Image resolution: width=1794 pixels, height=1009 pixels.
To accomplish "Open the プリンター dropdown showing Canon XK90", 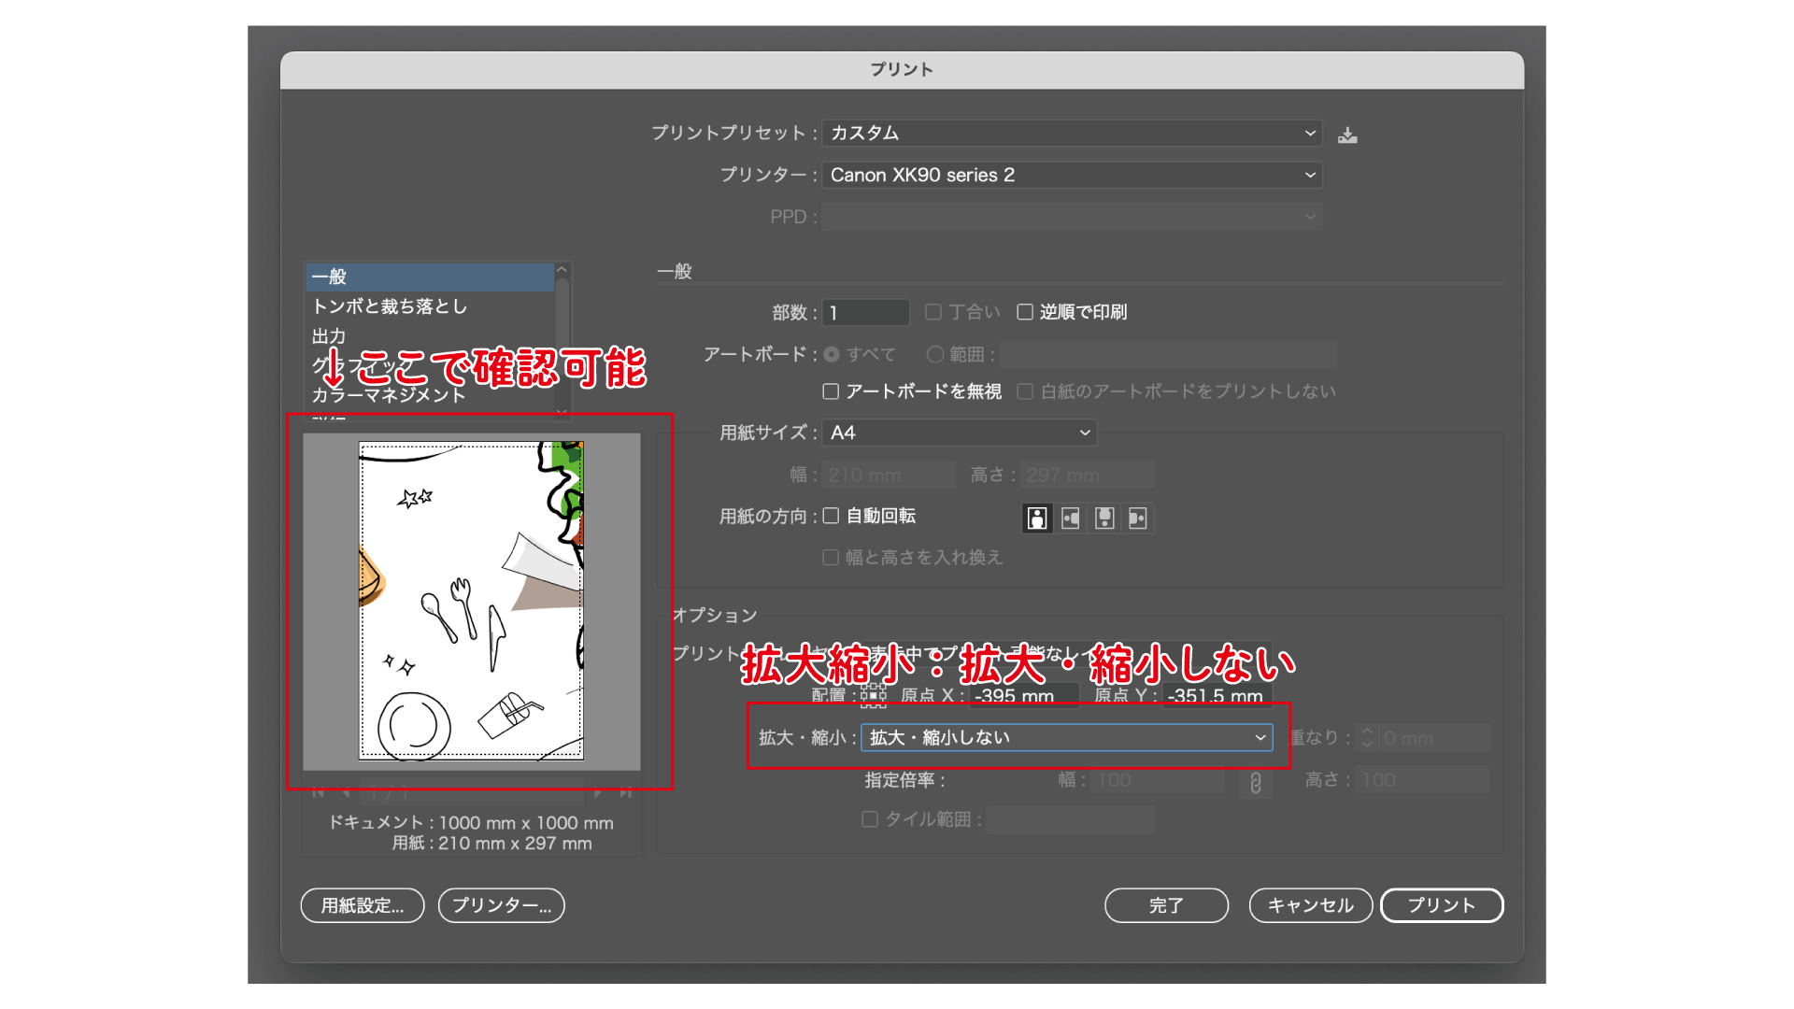I will click(1071, 175).
